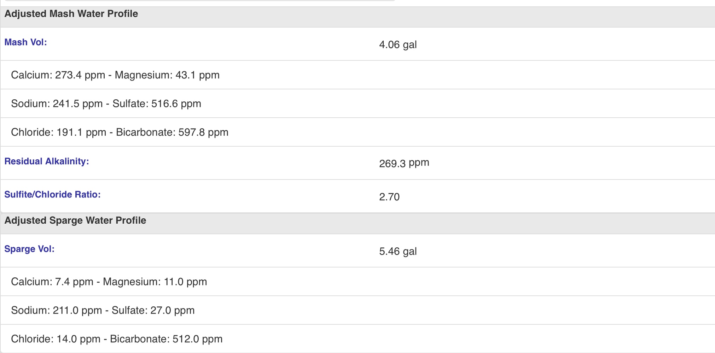Select the Bicarbonate 597.8 ppm text
This screenshot has height=353, width=715.
coord(172,132)
